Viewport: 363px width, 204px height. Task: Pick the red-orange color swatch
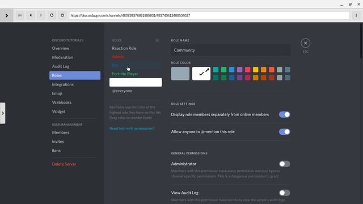272,70
